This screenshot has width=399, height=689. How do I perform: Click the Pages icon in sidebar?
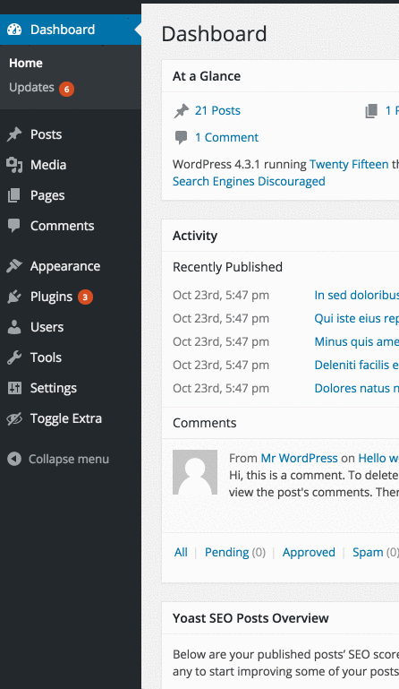tap(14, 195)
